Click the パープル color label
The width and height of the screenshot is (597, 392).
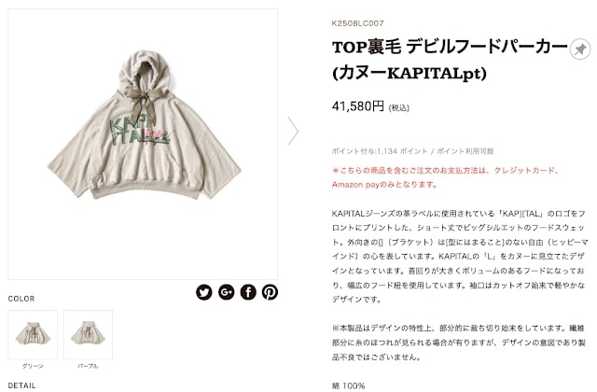pyautogui.click(x=88, y=366)
